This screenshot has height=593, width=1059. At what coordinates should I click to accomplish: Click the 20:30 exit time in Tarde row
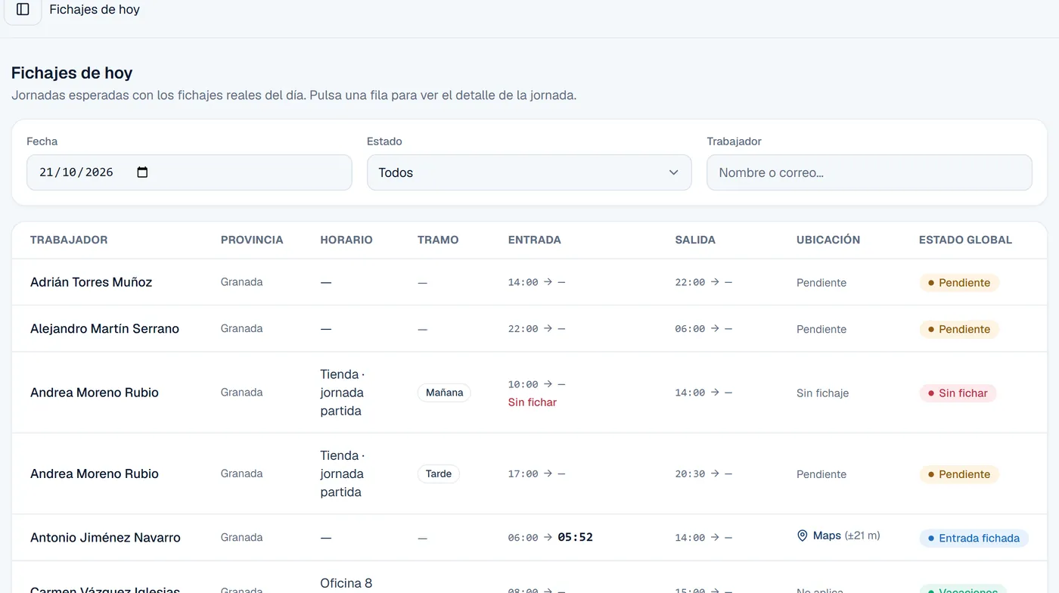pos(690,473)
